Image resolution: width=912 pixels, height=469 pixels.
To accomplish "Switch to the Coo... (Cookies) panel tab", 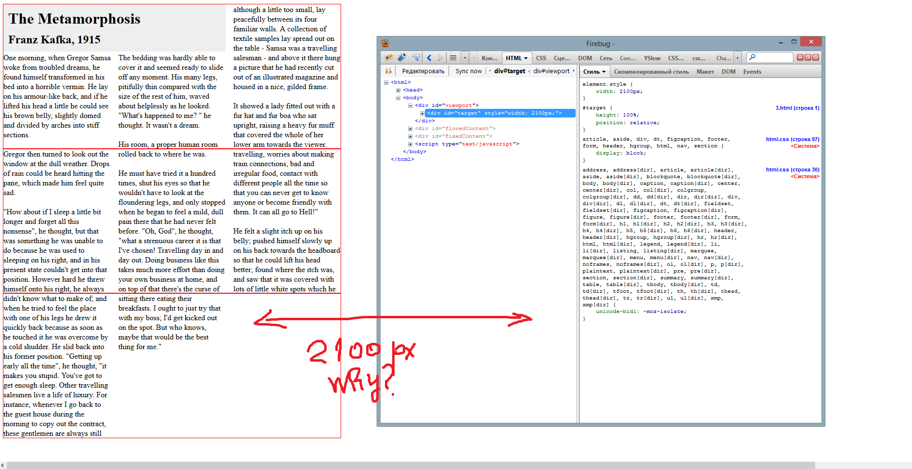I will click(627, 58).
